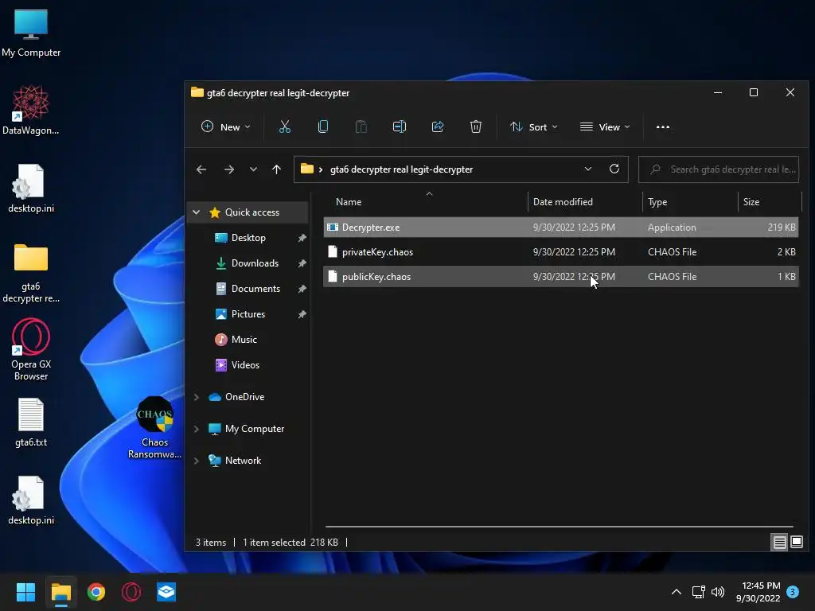Select the DataWagon desktop shortcut
Viewport: 815px width, 611px height.
[31, 110]
